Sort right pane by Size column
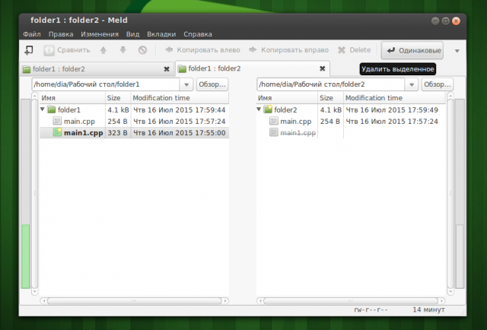Screen dimensions: 487x330 [331, 98]
